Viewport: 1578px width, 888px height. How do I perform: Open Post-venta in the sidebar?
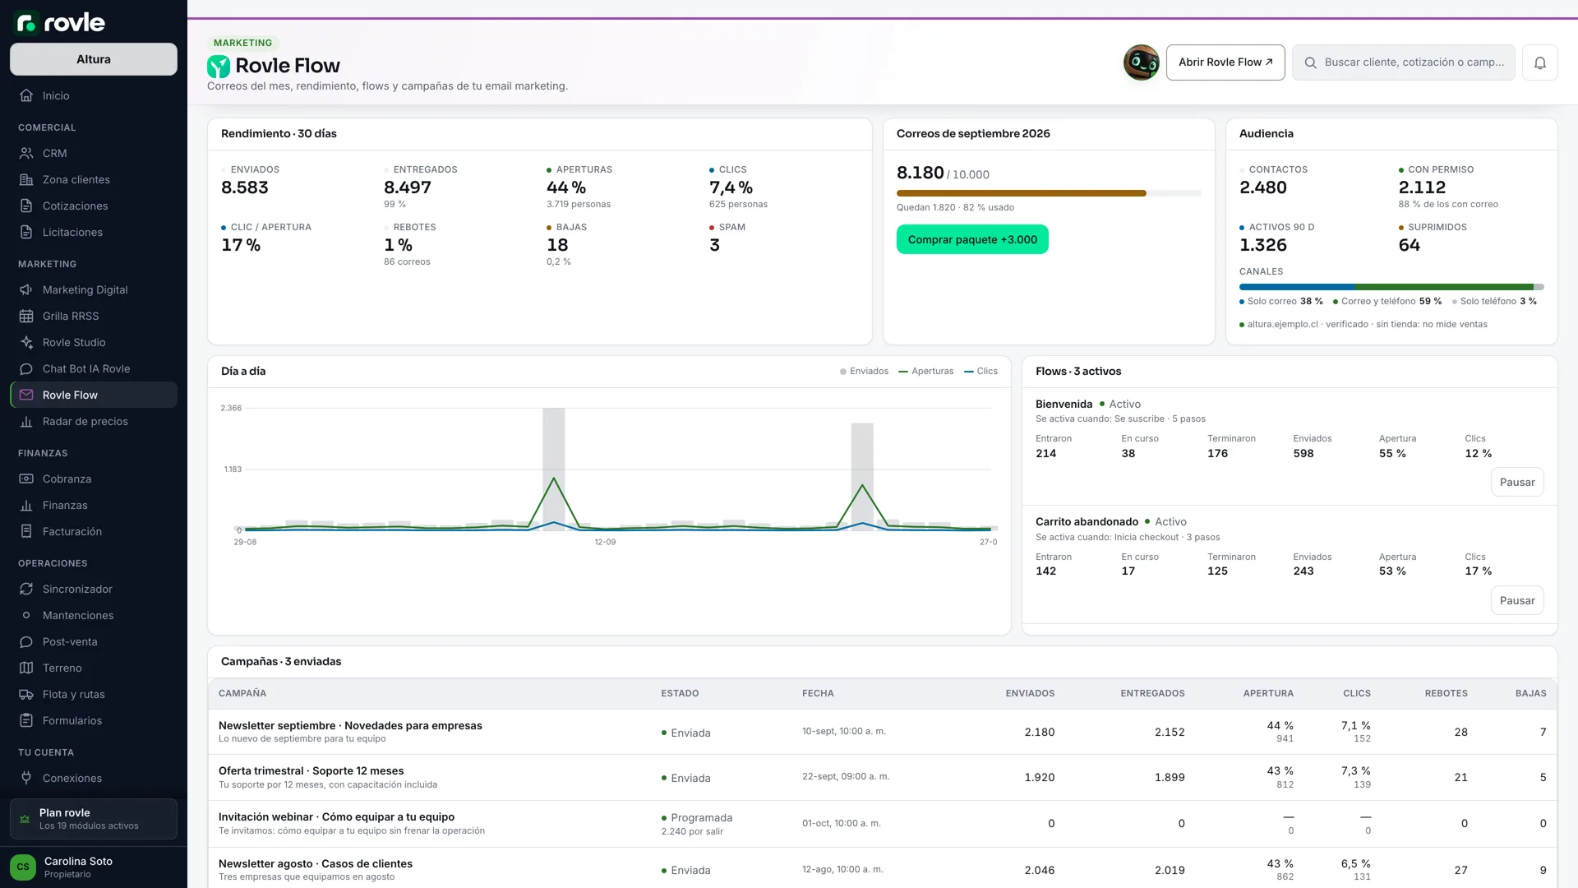tap(94, 641)
